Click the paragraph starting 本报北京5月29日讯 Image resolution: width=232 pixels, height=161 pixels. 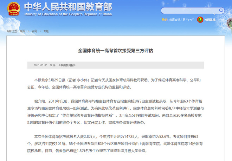click(114, 84)
